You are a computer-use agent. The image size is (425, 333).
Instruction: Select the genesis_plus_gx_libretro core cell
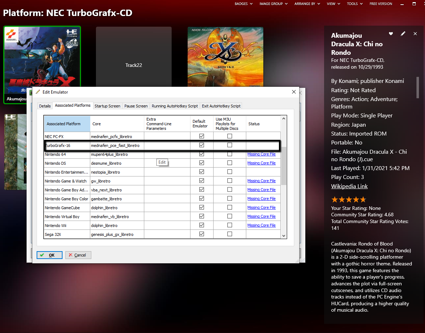117,234
